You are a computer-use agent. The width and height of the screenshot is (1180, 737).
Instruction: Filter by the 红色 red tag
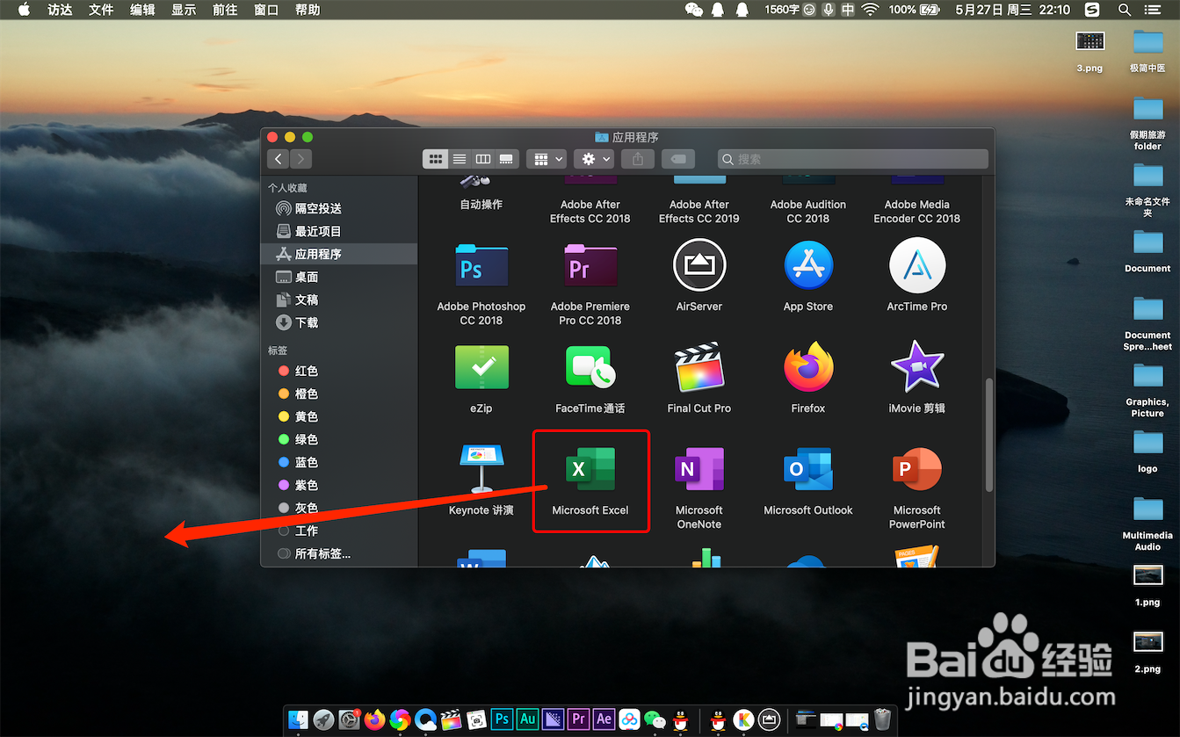[339, 371]
